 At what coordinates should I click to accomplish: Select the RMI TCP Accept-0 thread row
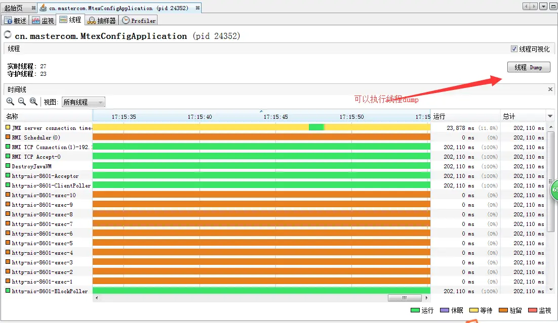[x=275, y=156]
